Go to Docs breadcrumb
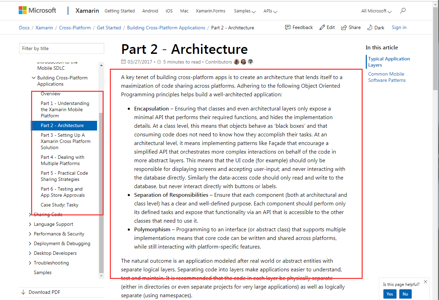Screen dimensions: 439x300 [x=24, y=28]
